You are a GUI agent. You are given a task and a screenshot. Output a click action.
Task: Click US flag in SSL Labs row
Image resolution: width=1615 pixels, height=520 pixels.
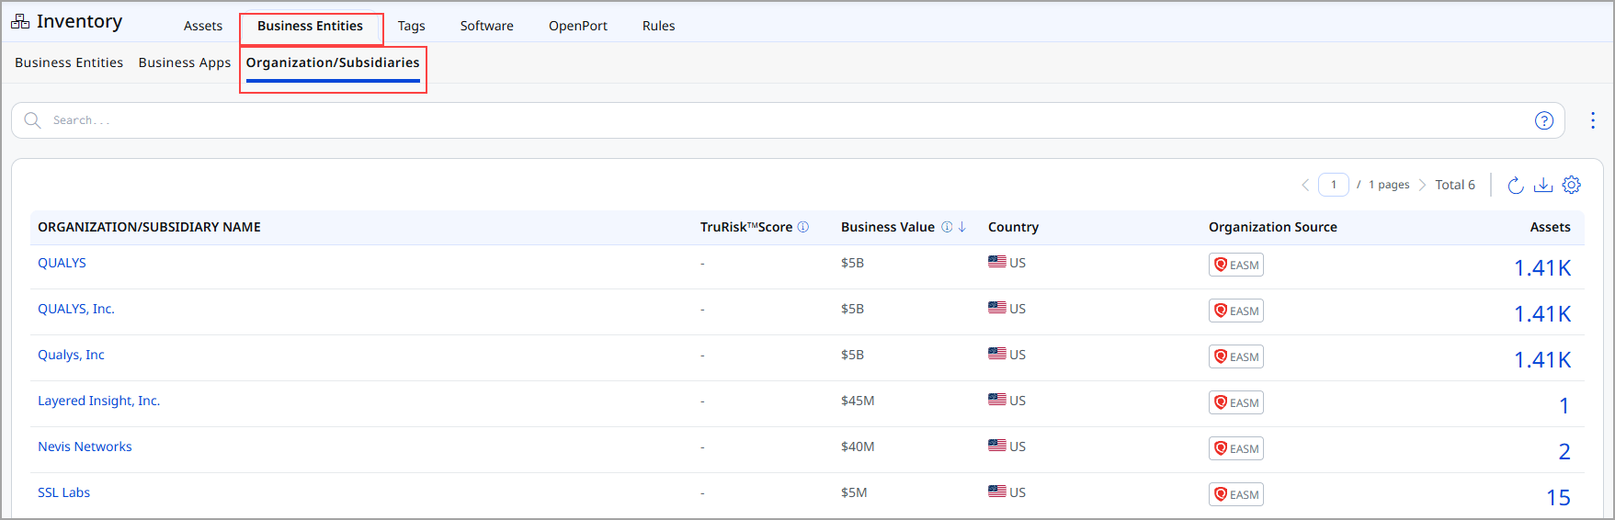[996, 492]
